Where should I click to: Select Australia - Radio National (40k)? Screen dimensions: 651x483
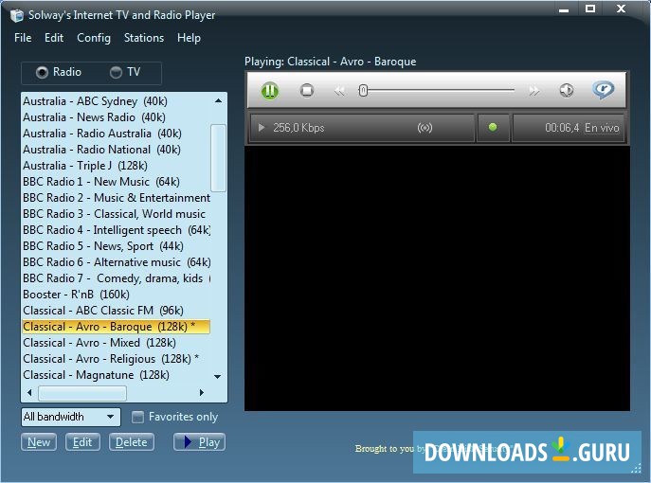coord(117,150)
